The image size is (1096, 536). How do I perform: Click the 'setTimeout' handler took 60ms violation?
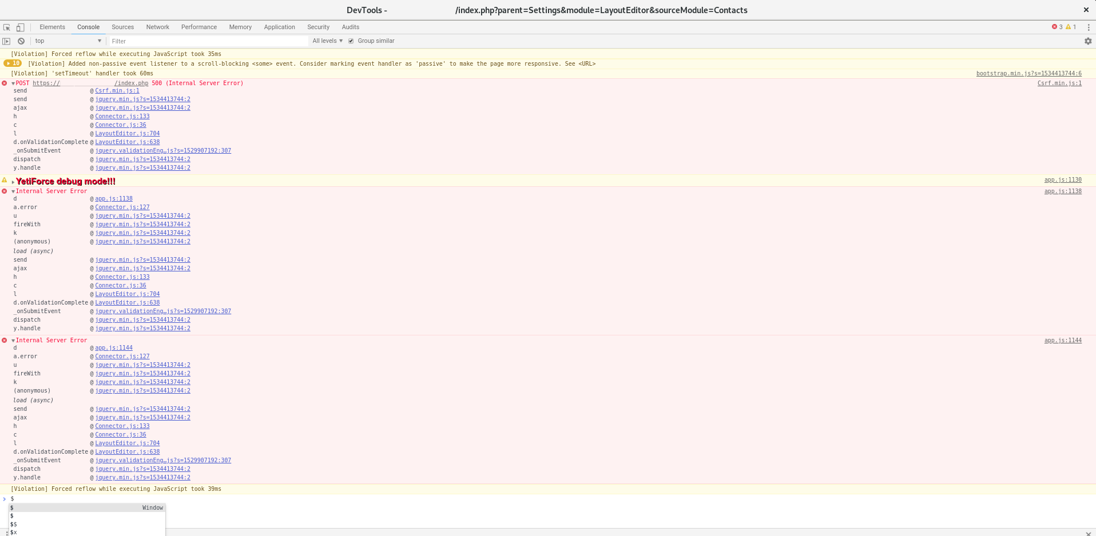tap(82, 74)
